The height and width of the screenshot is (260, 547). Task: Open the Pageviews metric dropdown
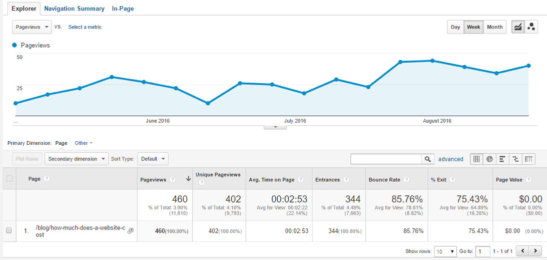32,27
